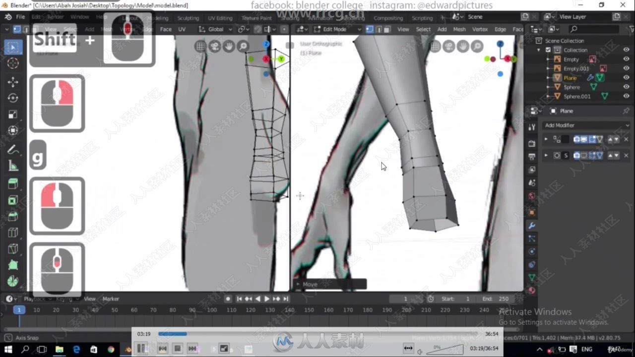
Task: Jump to the timeline end frame
Action: 286,299
